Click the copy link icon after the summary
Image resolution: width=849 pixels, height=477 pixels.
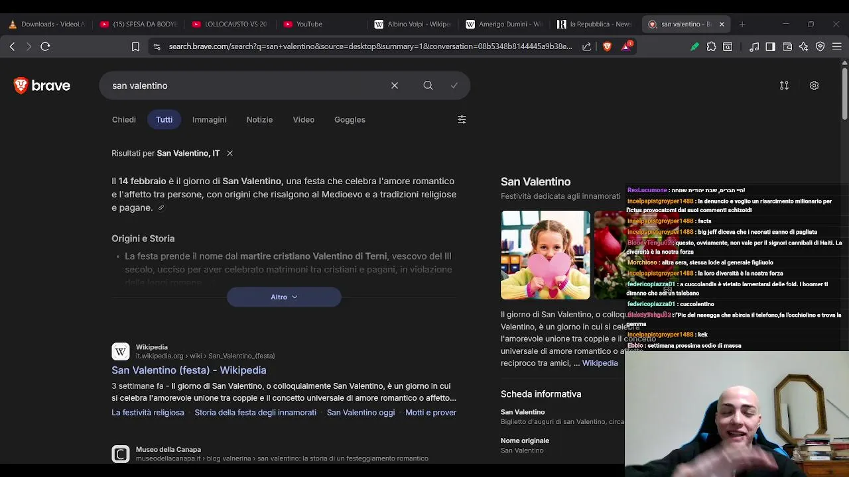point(161,207)
